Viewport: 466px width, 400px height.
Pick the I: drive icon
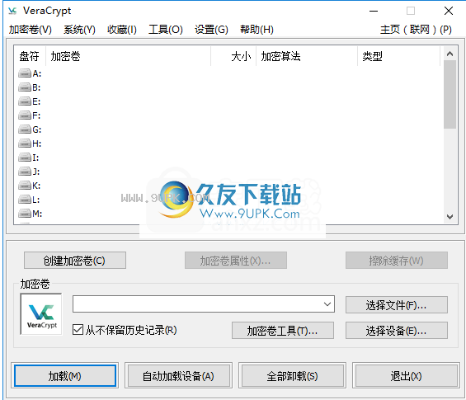pos(25,158)
